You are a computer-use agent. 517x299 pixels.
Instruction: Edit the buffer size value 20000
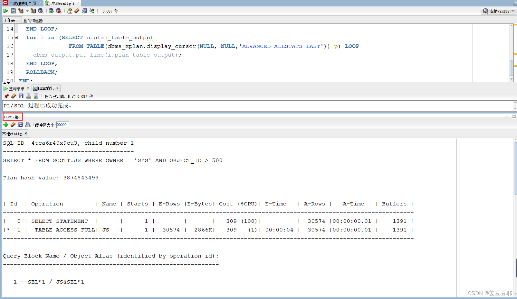pos(62,125)
